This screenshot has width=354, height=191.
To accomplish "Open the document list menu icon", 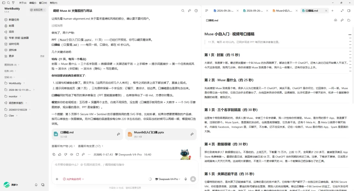I will click(206, 10).
